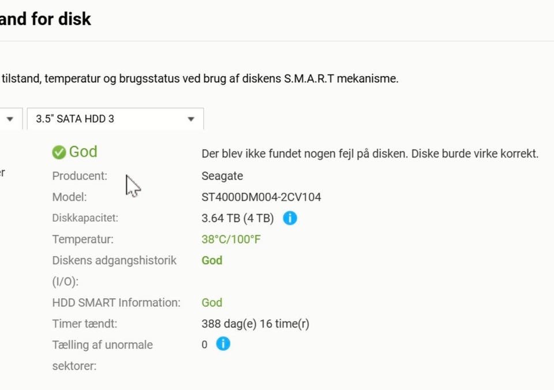The height and width of the screenshot is (390, 554).
Task: Click the temperature value 38°C/100°F
Action: click(231, 239)
